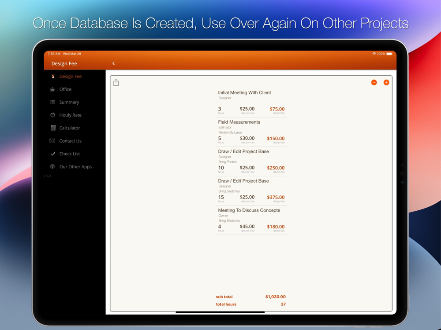
Task: Click the Review By-Laws note
Action: [x=230, y=132]
